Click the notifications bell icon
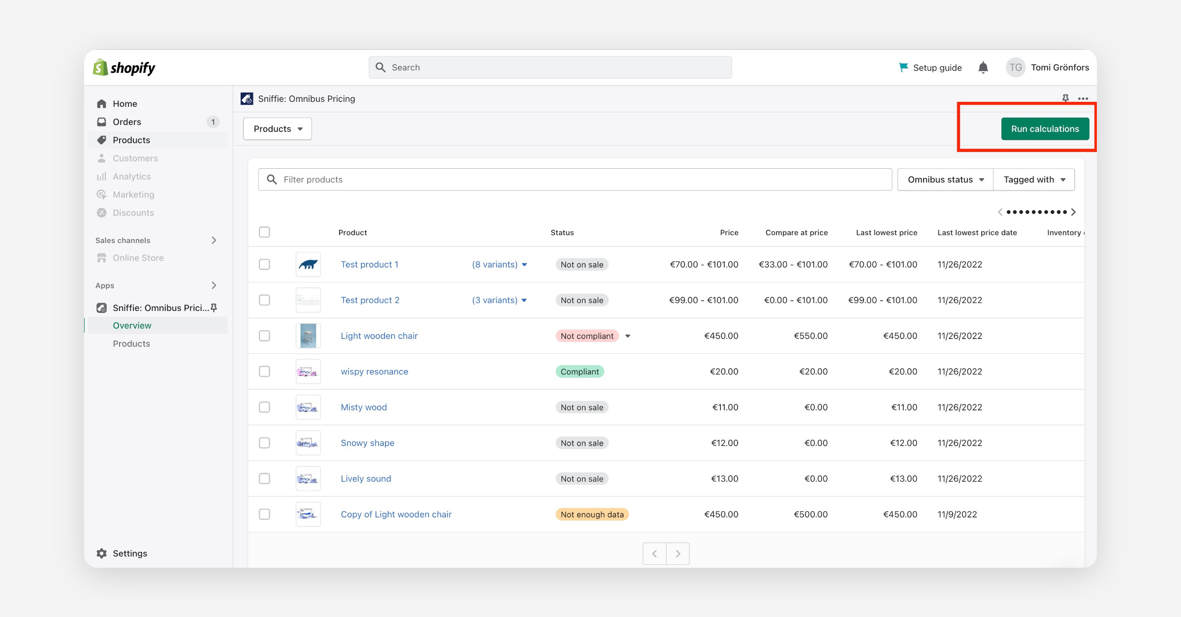The height and width of the screenshot is (617, 1181). [983, 67]
